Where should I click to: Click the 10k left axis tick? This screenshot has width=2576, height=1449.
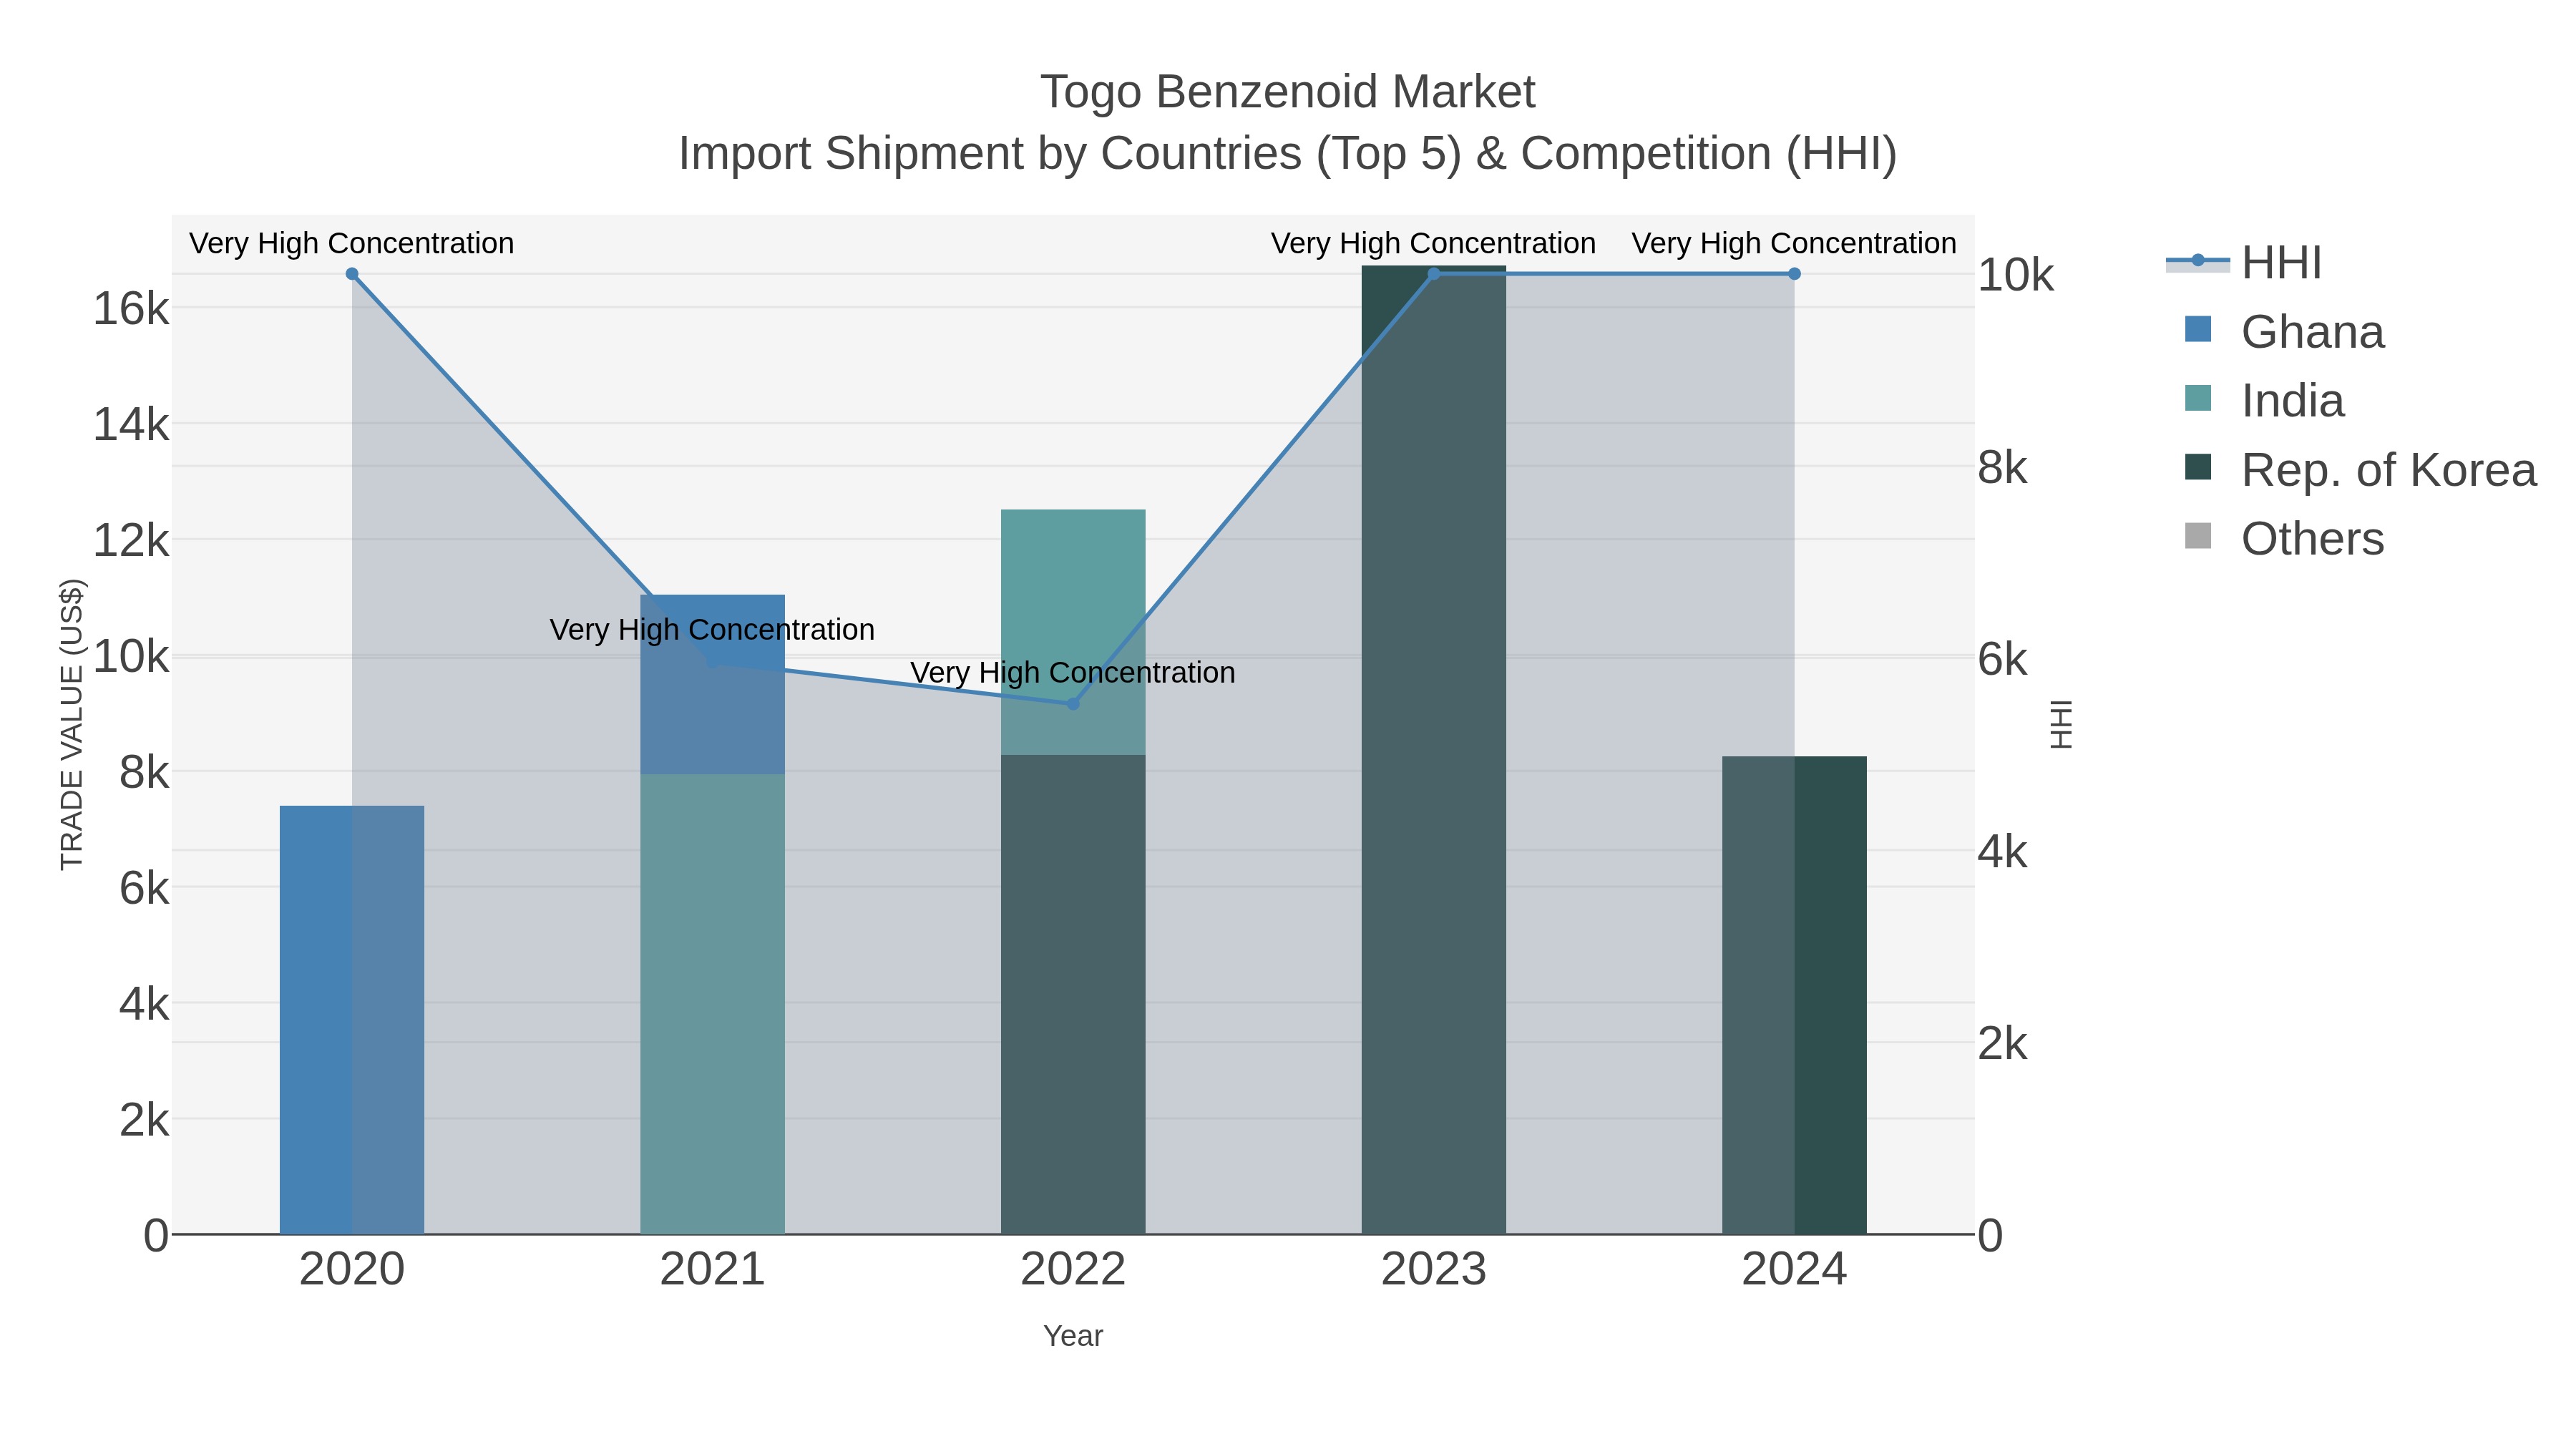(131, 657)
